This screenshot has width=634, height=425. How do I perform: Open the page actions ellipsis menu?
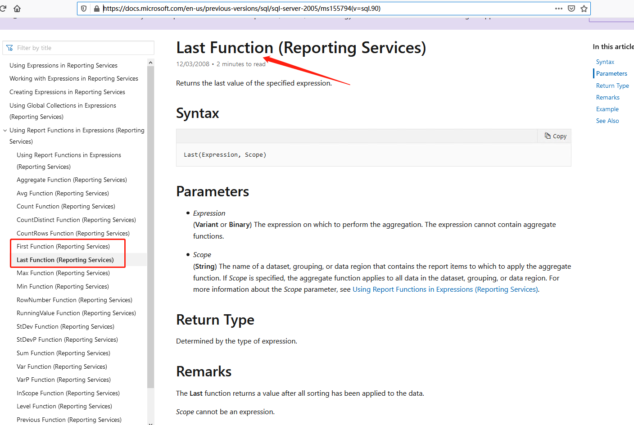pyautogui.click(x=558, y=8)
